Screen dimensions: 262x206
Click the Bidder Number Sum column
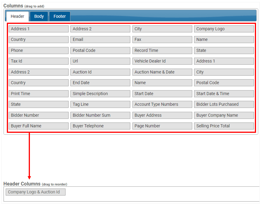pos(100,115)
